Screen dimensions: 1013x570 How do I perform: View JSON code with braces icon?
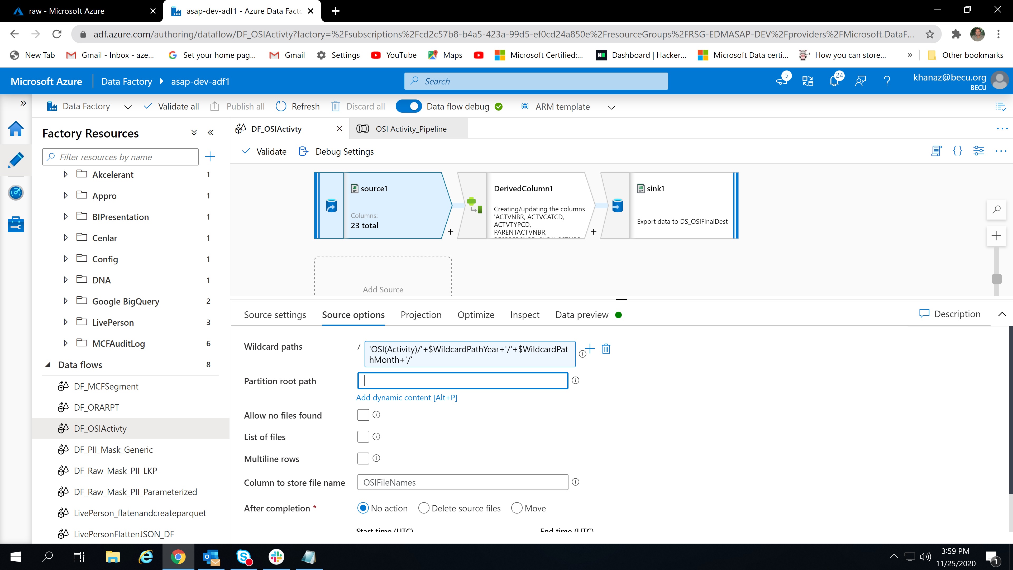pos(958,151)
